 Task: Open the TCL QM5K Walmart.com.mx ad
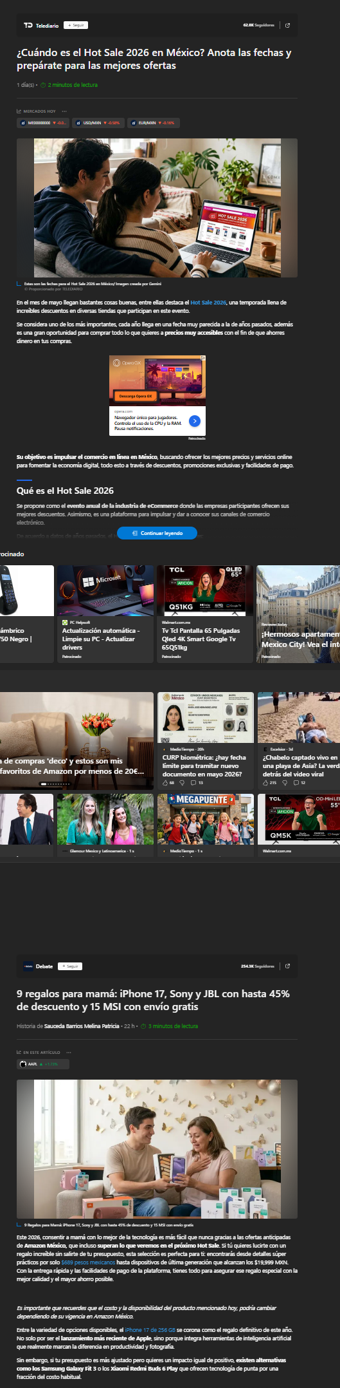pyautogui.click(x=298, y=824)
